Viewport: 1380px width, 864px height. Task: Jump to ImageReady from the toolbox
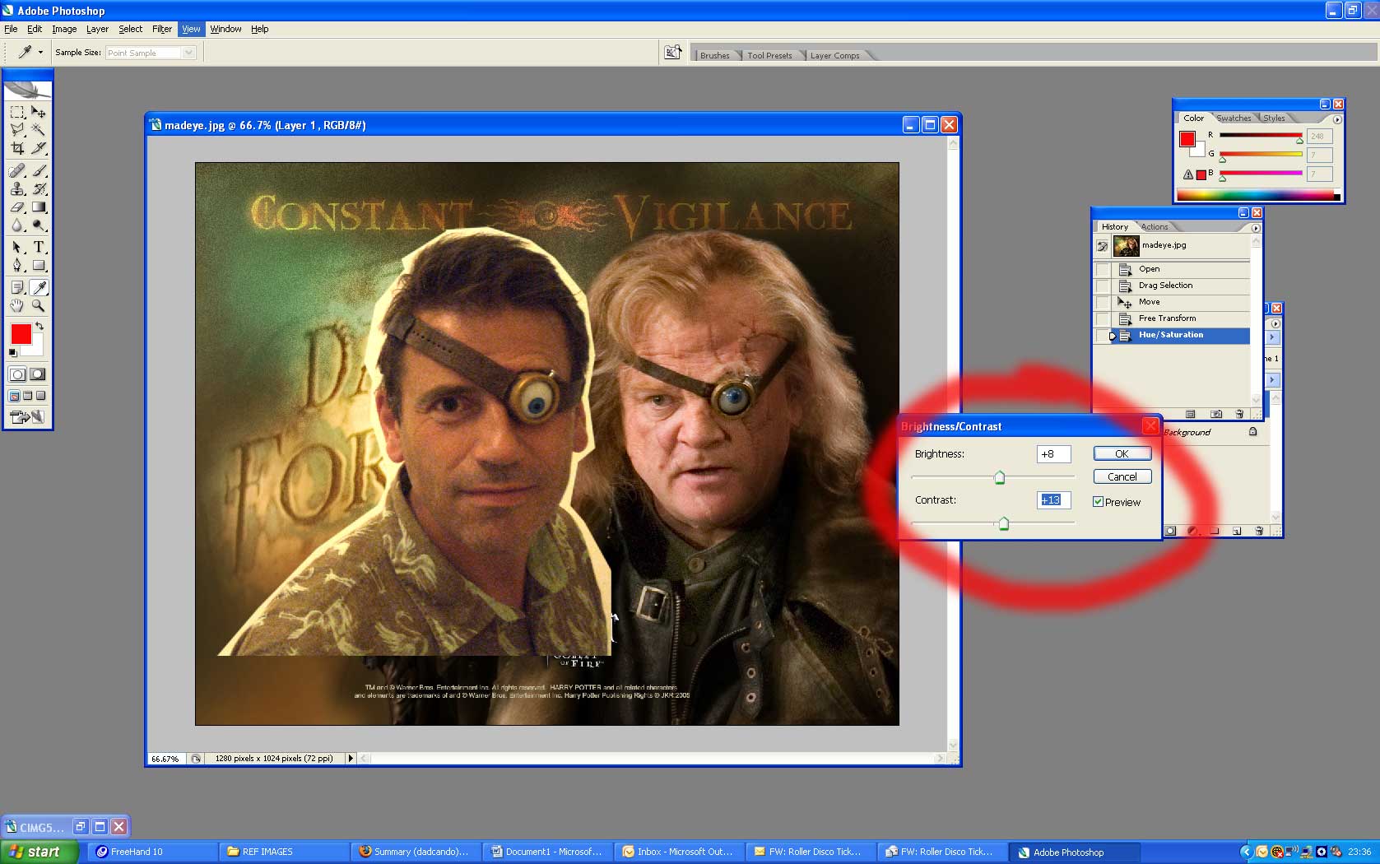point(27,417)
